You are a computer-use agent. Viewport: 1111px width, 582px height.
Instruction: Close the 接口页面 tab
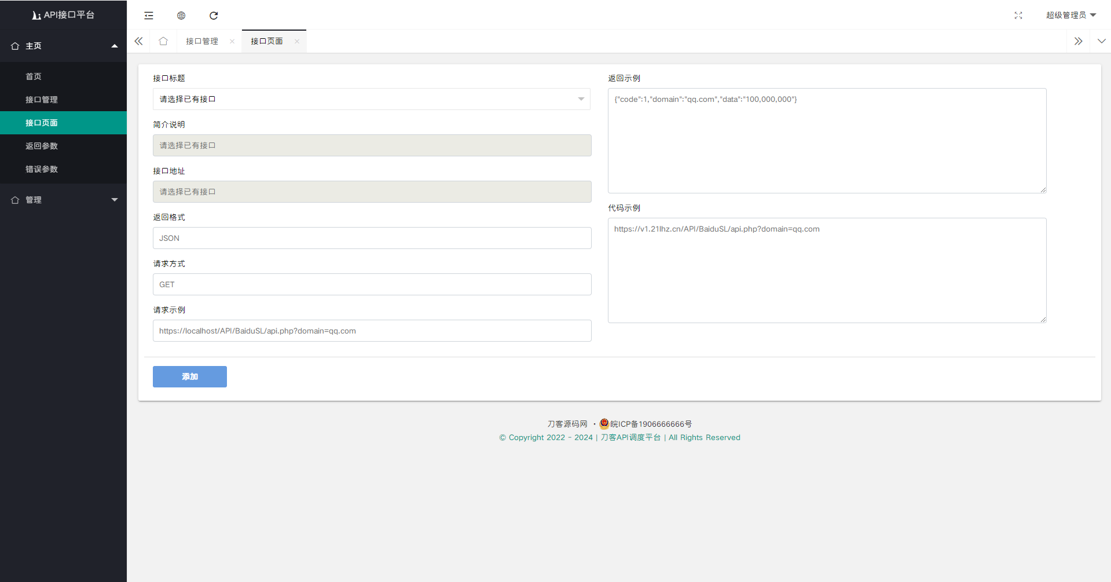point(297,41)
